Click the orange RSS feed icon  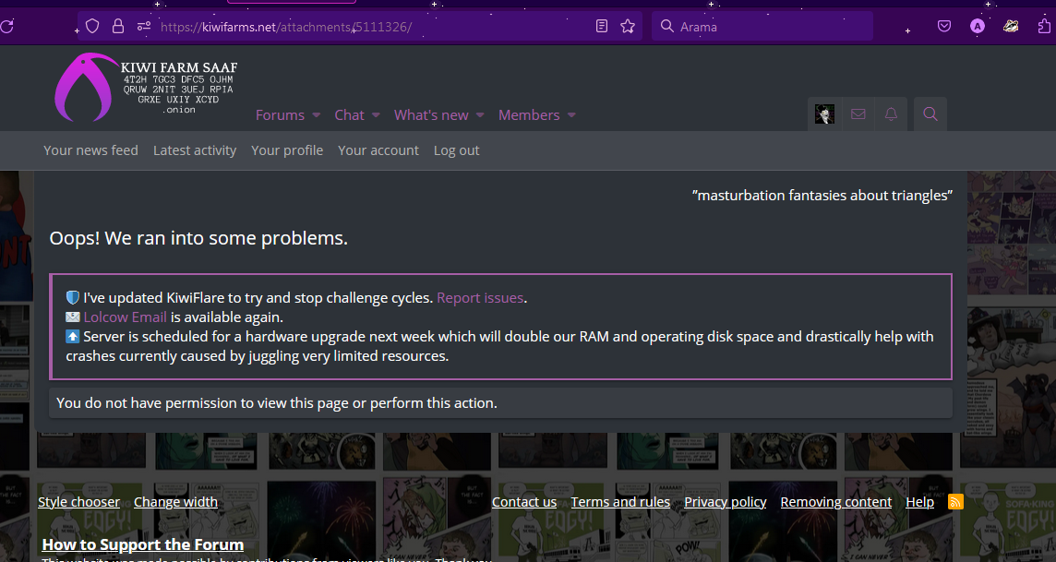(955, 501)
